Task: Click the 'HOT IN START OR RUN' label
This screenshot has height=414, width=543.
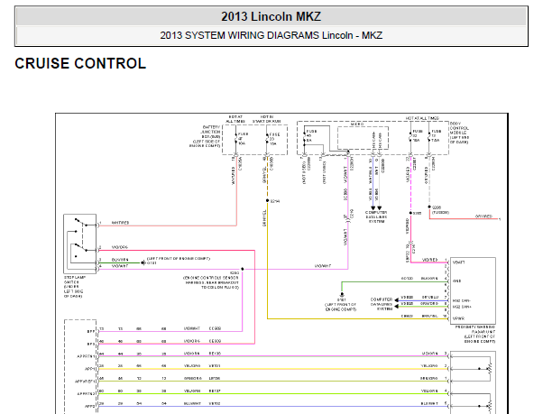Action: click(x=266, y=119)
